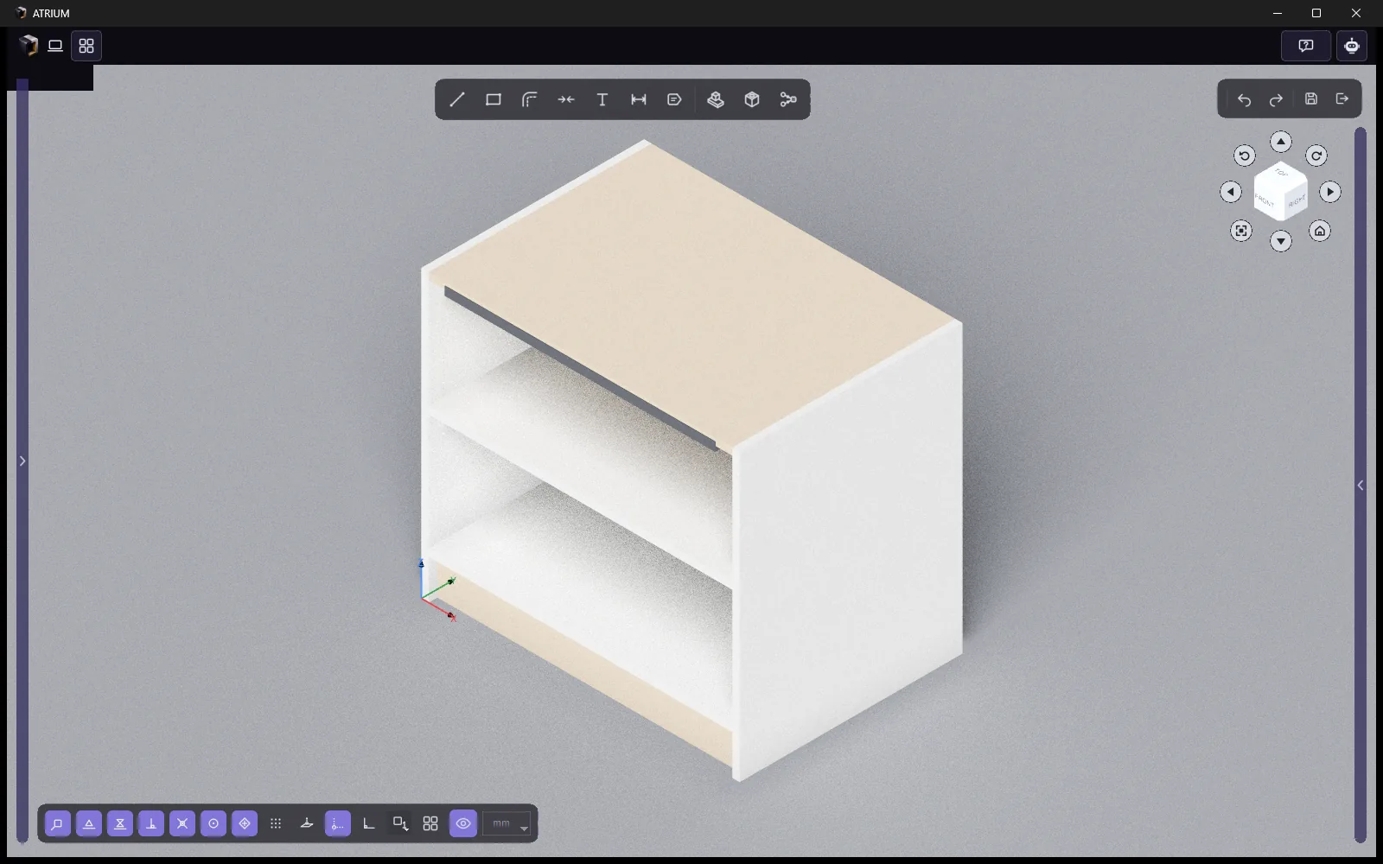
Task: Toggle the circle center snap
Action: click(214, 824)
